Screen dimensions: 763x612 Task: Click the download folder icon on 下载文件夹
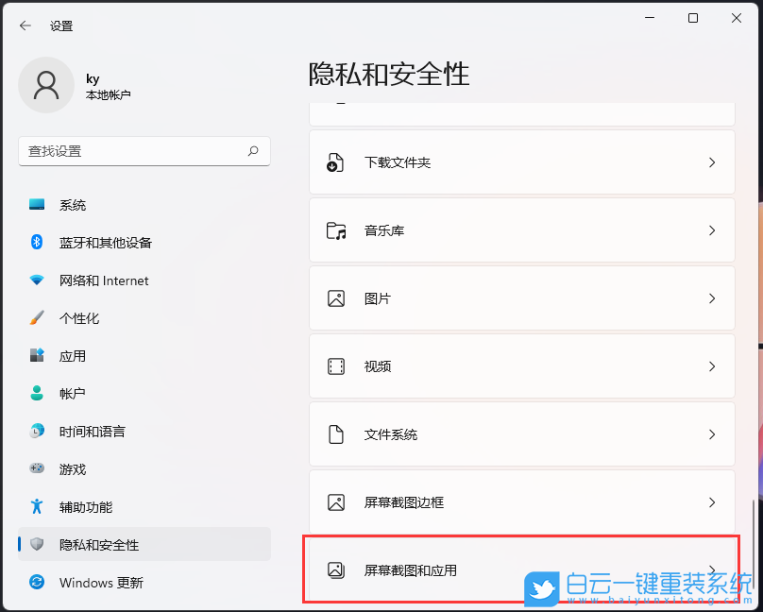[335, 161]
